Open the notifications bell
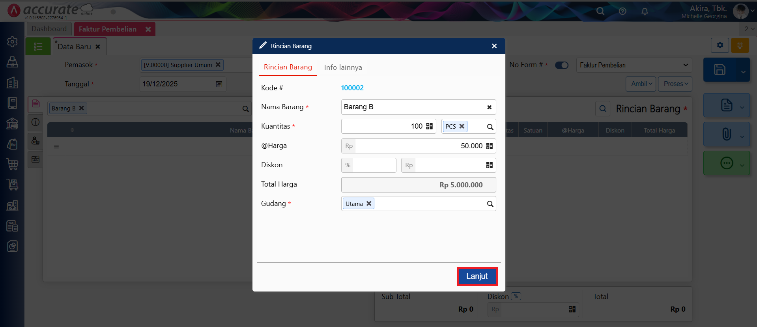Screen dimensions: 757x327 [x=645, y=11]
